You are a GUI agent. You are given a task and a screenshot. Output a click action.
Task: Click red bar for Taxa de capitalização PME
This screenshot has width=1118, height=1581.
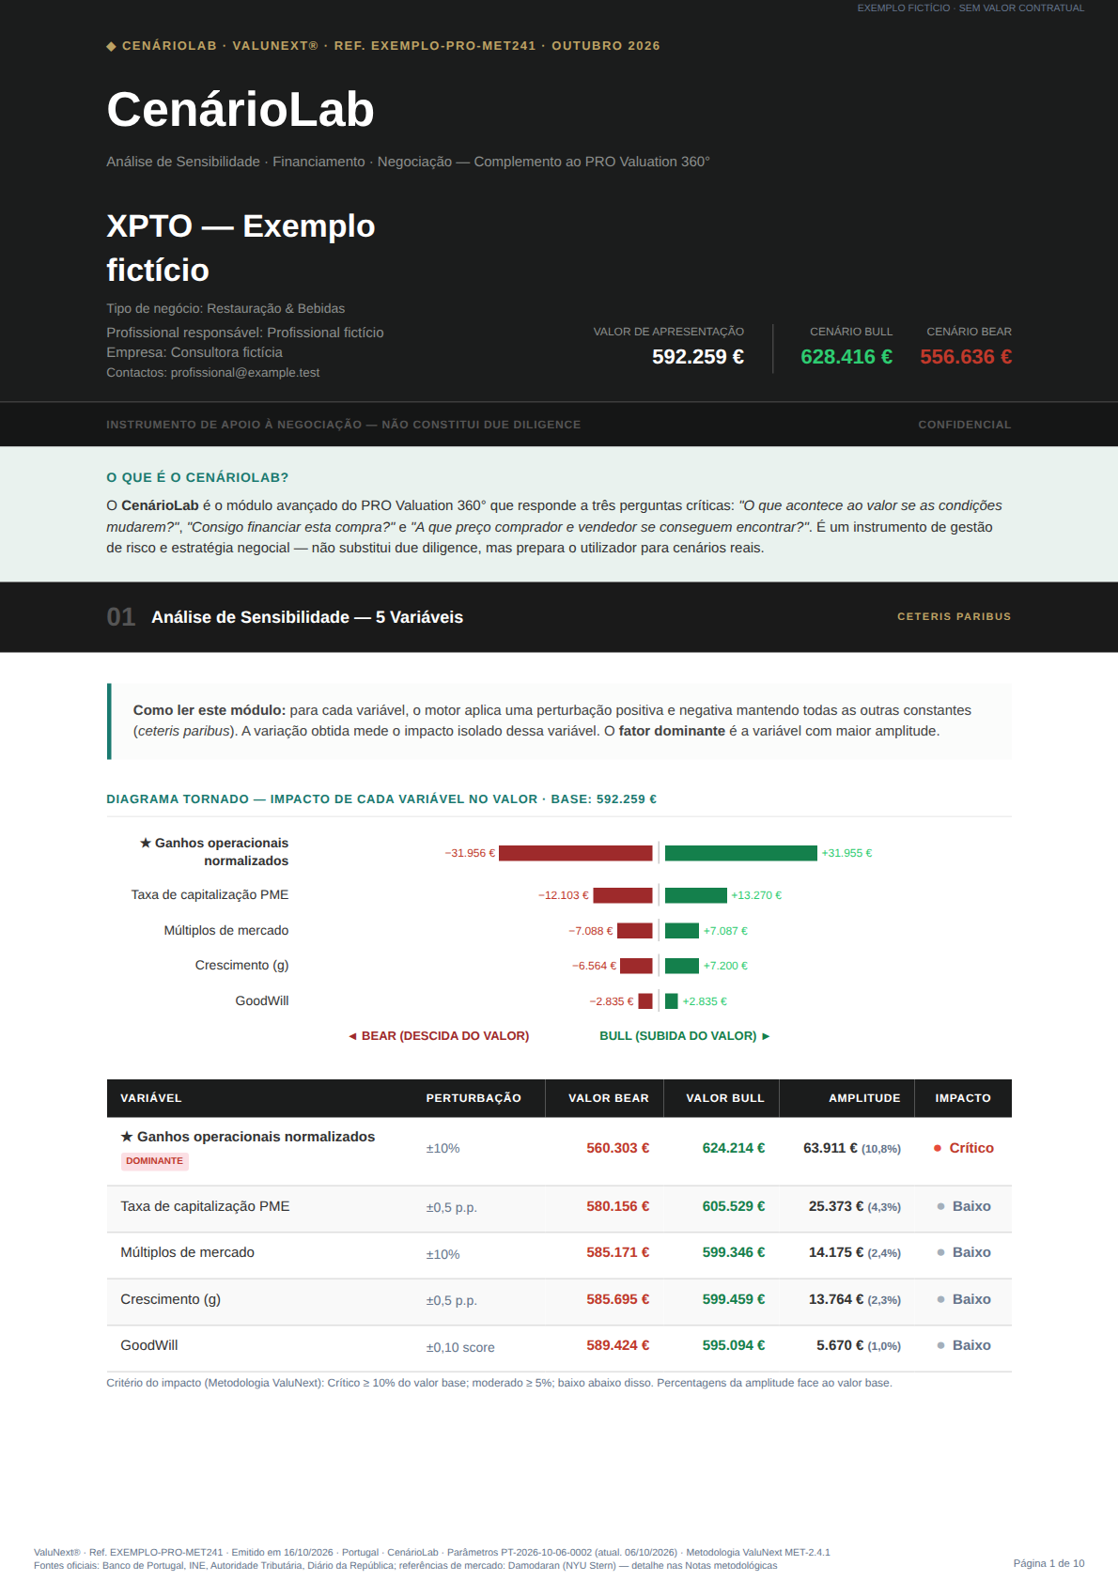(623, 895)
